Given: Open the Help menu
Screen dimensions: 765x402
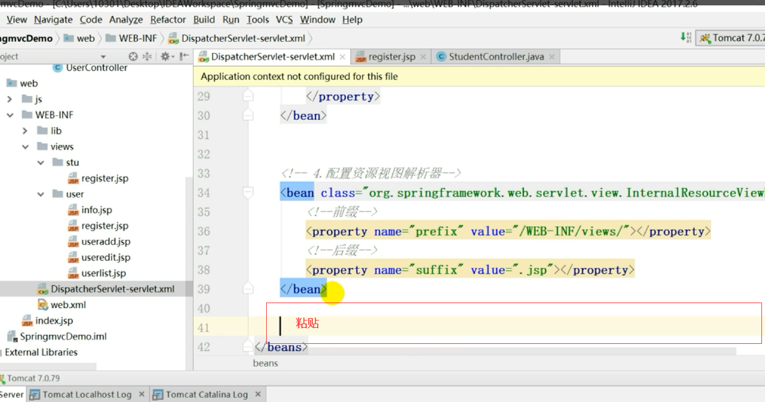Looking at the screenshot, I should [x=353, y=20].
